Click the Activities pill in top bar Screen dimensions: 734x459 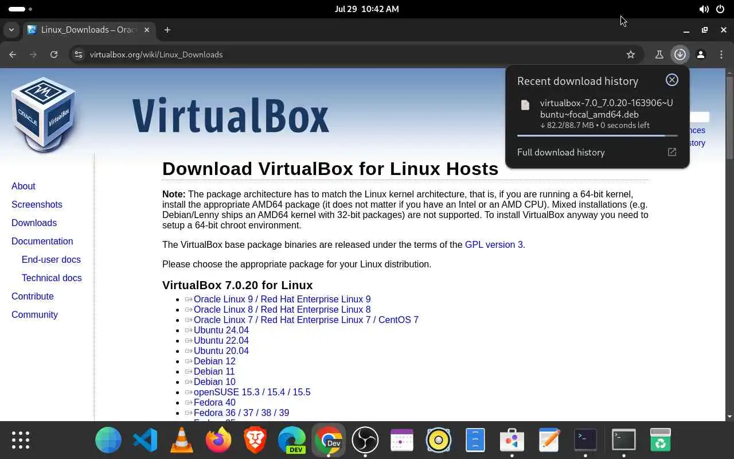coord(20,9)
